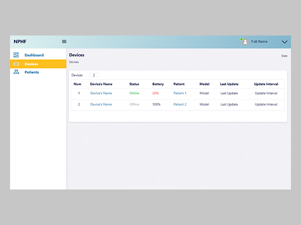The width and height of the screenshot is (301, 225).
Task: Click the Dashboard grid icon
Action: (16, 55)
